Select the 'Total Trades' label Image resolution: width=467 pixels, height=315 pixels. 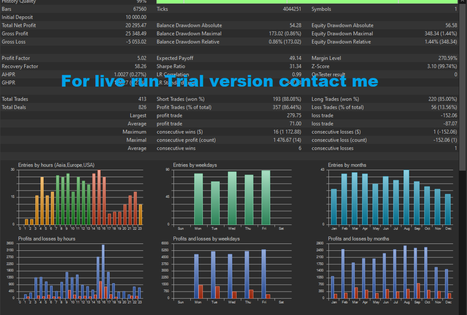[x=15, y=99]
